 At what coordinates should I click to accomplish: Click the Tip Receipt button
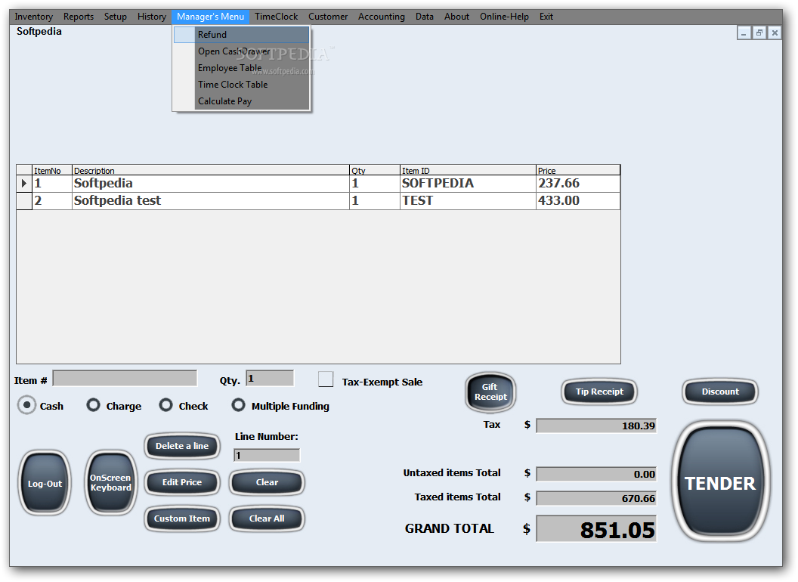click(x=599, y=392)
